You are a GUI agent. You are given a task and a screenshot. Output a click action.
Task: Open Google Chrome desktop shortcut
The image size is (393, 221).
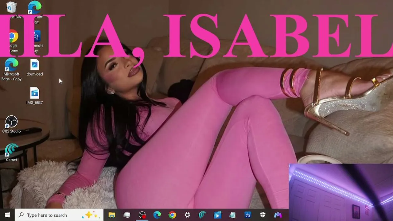pos(12,41)
